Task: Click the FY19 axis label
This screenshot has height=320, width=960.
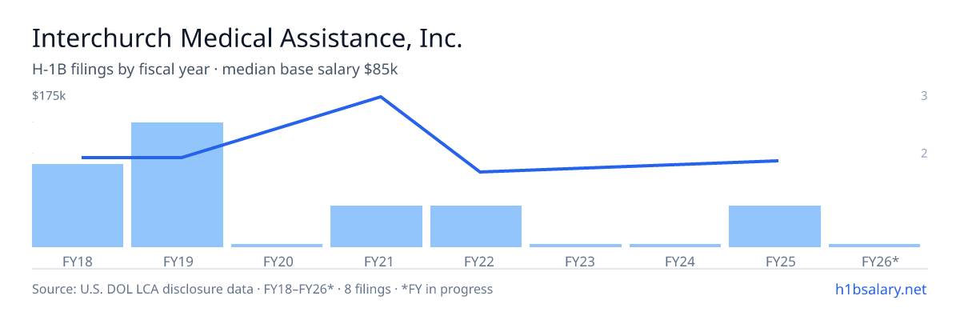Action: [x=177, y=261]
